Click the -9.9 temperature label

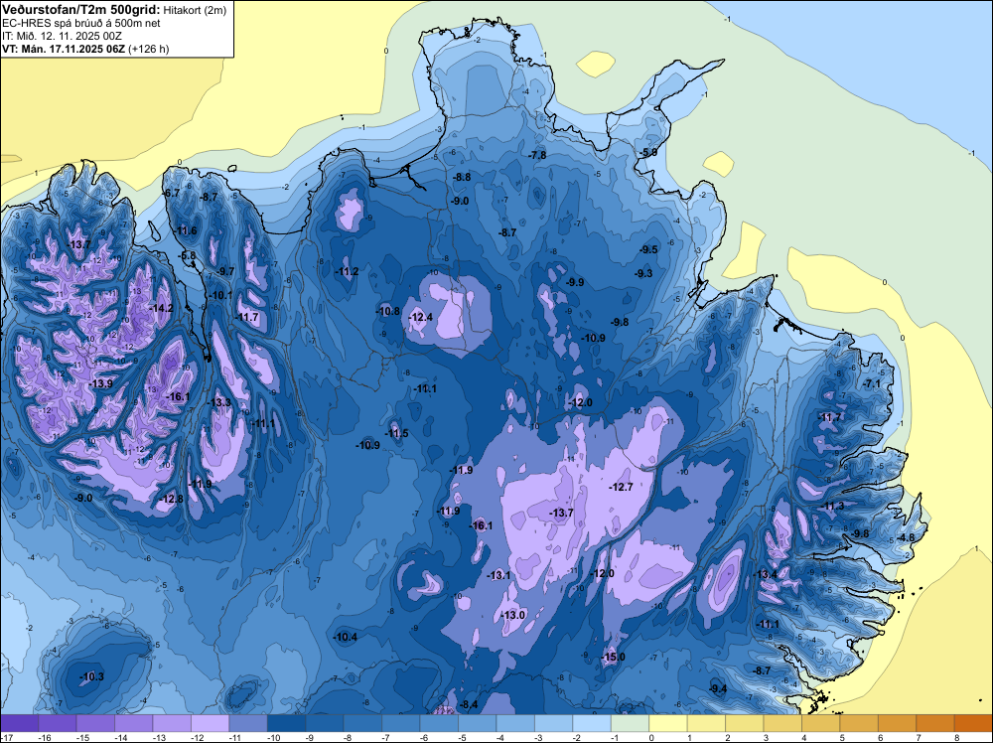[575, 282]
